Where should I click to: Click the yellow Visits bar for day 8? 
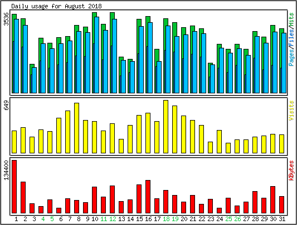tap(77, 128)
